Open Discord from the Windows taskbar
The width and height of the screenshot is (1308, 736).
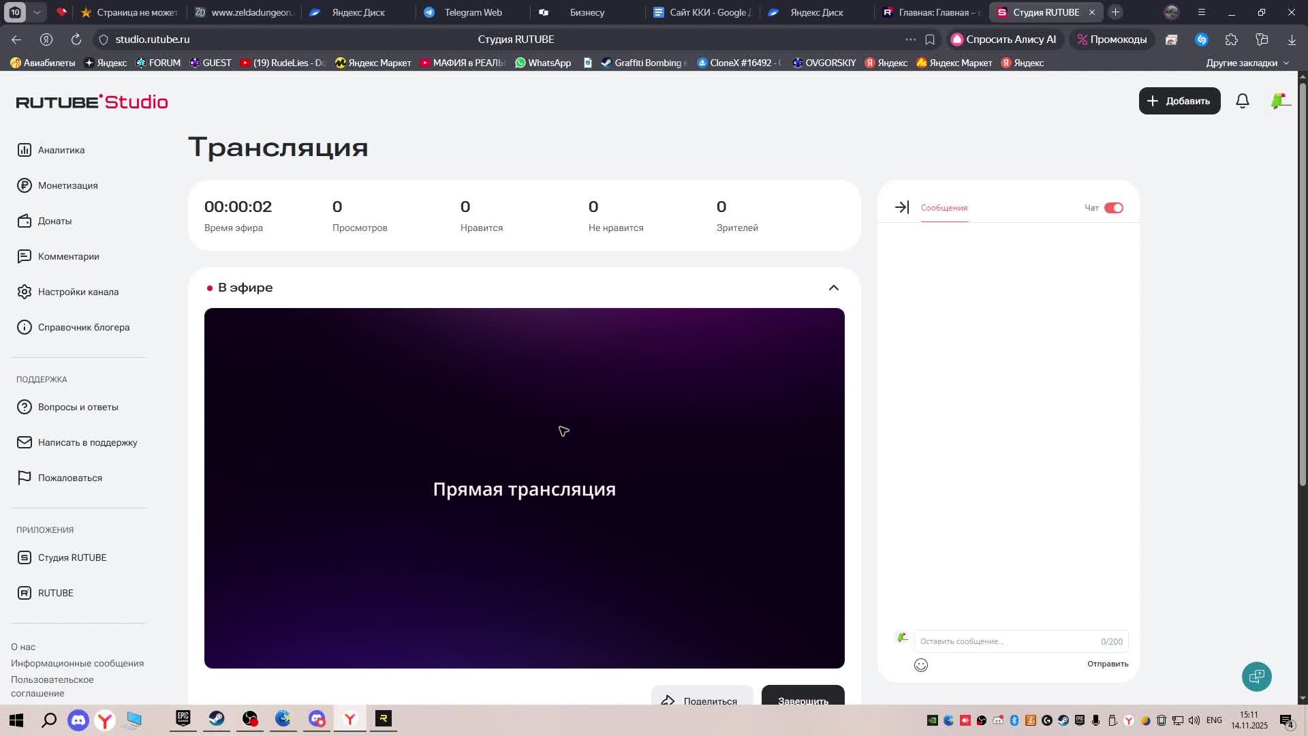(78, 720)
